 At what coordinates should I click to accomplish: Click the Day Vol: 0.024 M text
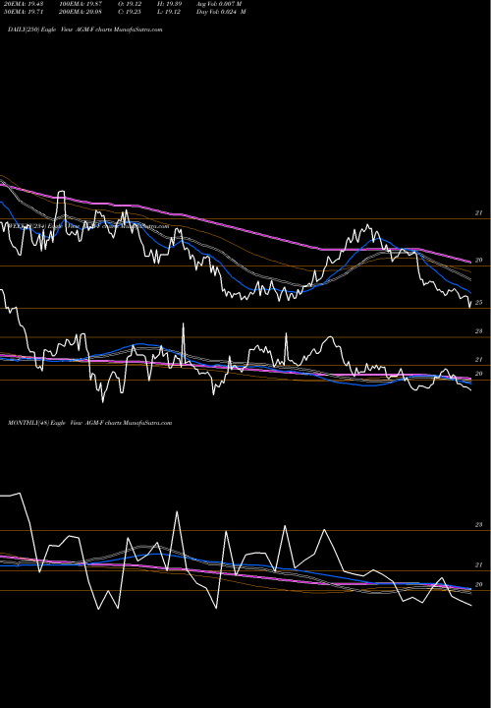click(x=221, y=12)
